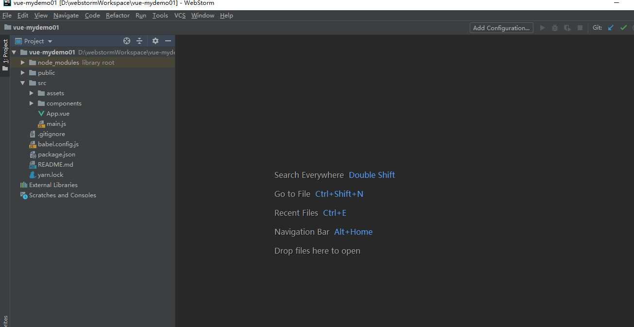Image resolution: width=634 pixels, height=327 pixels.
Task: Click the assets folder icon
Action: (x=41, y=93)
